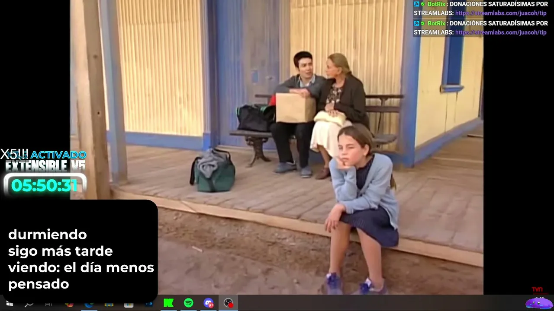Screen dimensions: 554x311
Task: Open Spotify from the taskbar
Action: (189, 303)
